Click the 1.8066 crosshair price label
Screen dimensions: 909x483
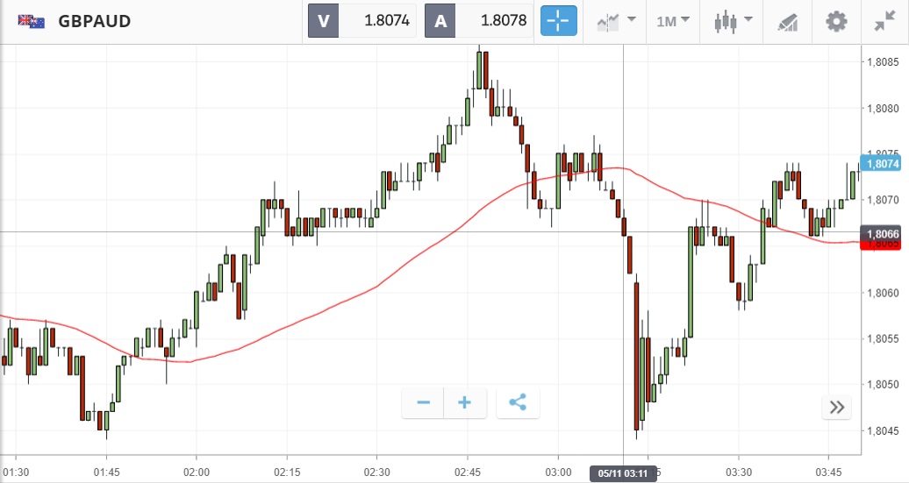point(882,233)
